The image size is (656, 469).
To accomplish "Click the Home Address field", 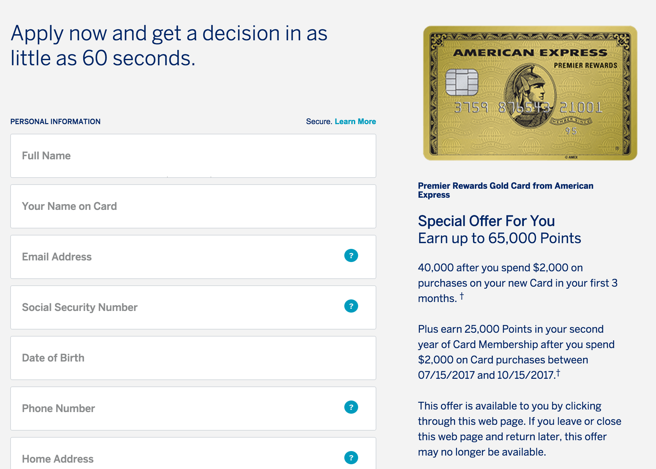I will tap(193, 454).
